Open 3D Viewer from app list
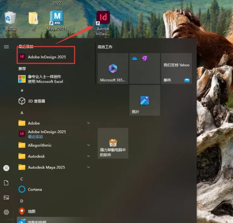Screen dimensions: 233x223 (36, 101)
